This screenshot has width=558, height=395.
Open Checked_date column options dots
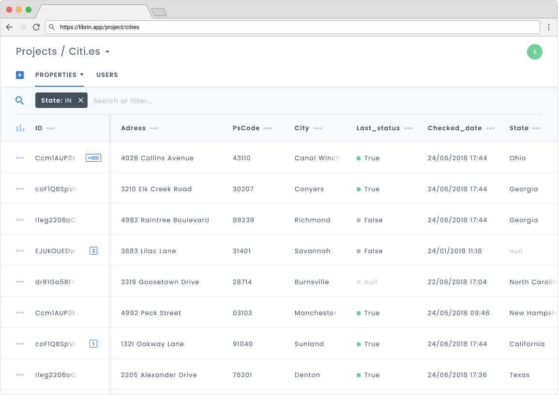coord(490,128)
